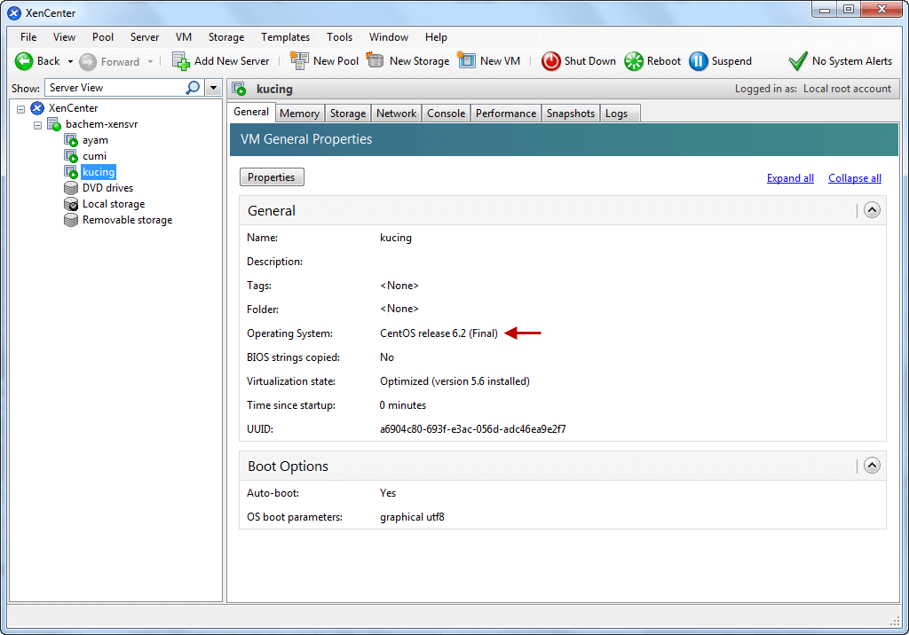Click the CentOS release 6.2 (Final) value
Viewport: 909px width, 635px height.
439,333
